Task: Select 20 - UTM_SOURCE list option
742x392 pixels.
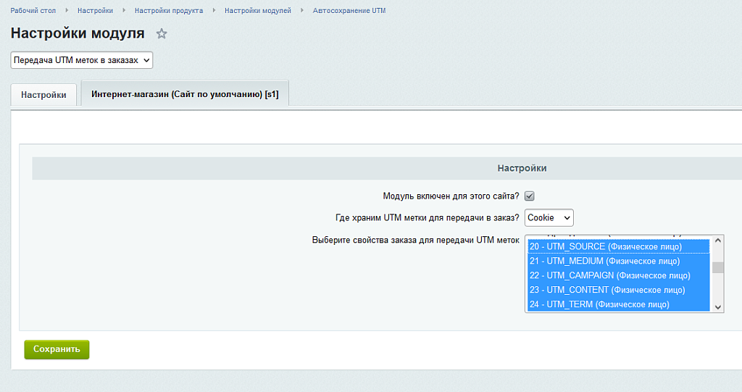Action: pos(606,247)
